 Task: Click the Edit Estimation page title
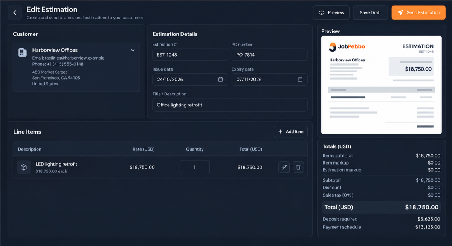pyautogui.click(x=52, y=9)
